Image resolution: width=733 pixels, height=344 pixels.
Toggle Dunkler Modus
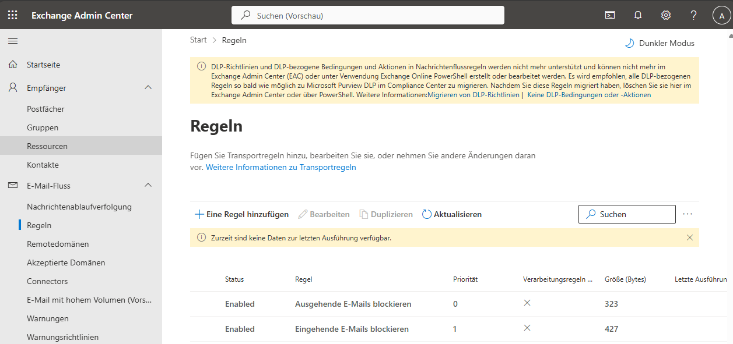click(x=660, y=43)
